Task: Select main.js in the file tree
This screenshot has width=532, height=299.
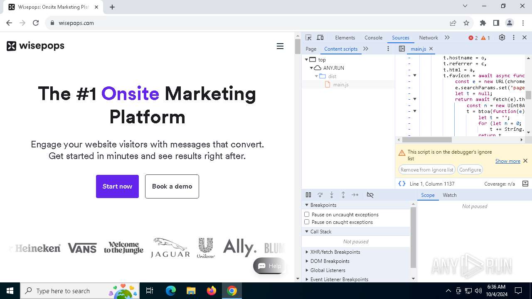Action: [x=340, y=84]
